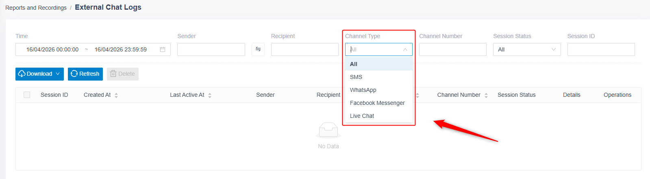Viewport: 650px width, 179px height.
Task: Sort by Created At column arrows
Action: (116, 95)
